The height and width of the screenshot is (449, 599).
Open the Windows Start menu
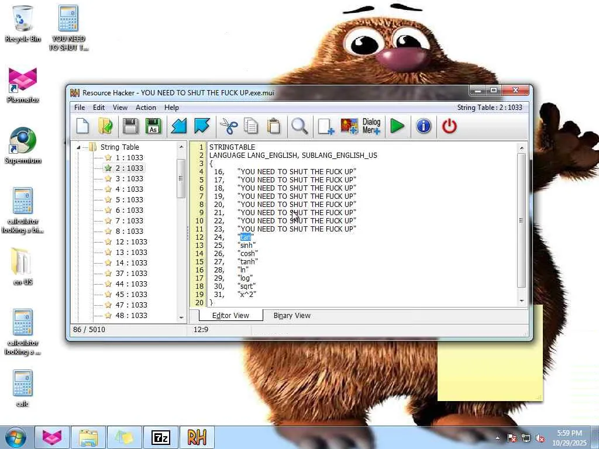point(16,437)
